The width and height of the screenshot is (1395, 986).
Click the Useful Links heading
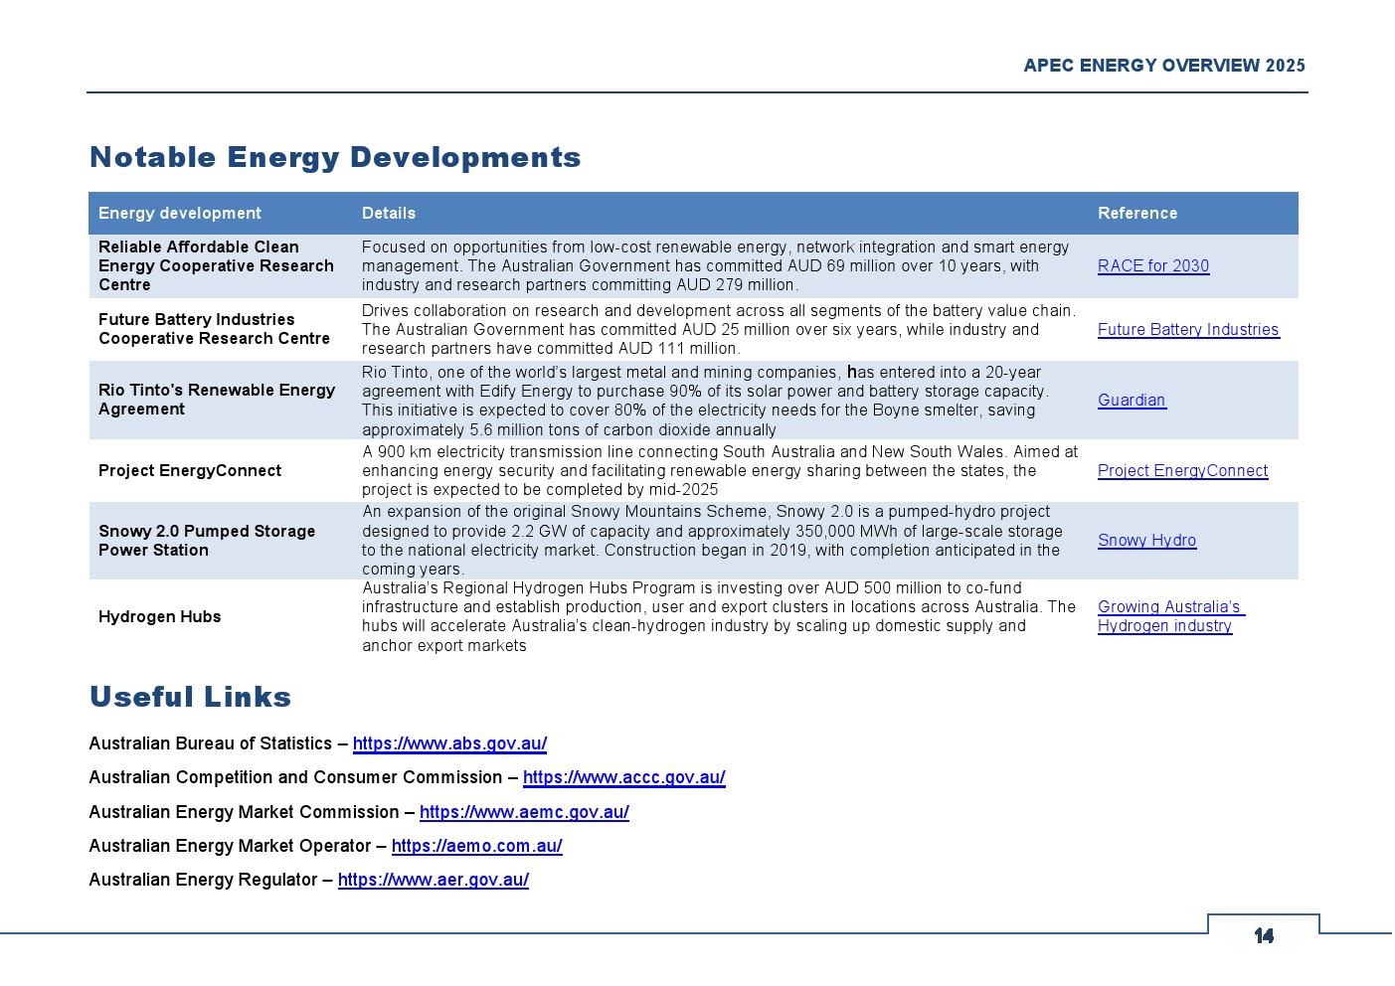pyautogui.click(x=190, y=697)
